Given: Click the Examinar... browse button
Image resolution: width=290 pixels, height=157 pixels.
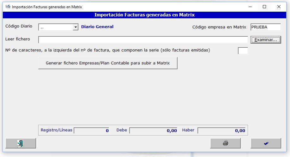Looking at the screenshot, I should pyautogui.click(x=266, y=40).
